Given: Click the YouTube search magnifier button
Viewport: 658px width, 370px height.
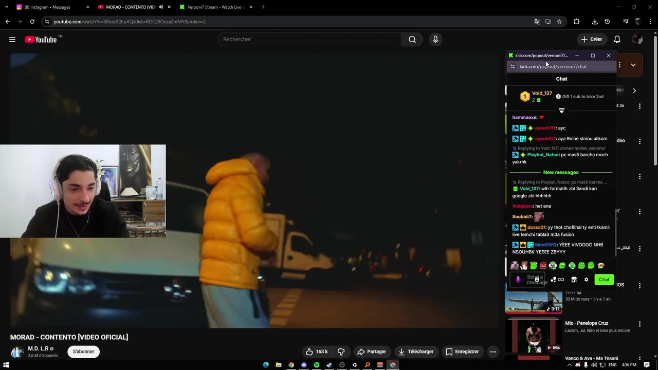Looking at the screenshot, I should tap(412, 40).
